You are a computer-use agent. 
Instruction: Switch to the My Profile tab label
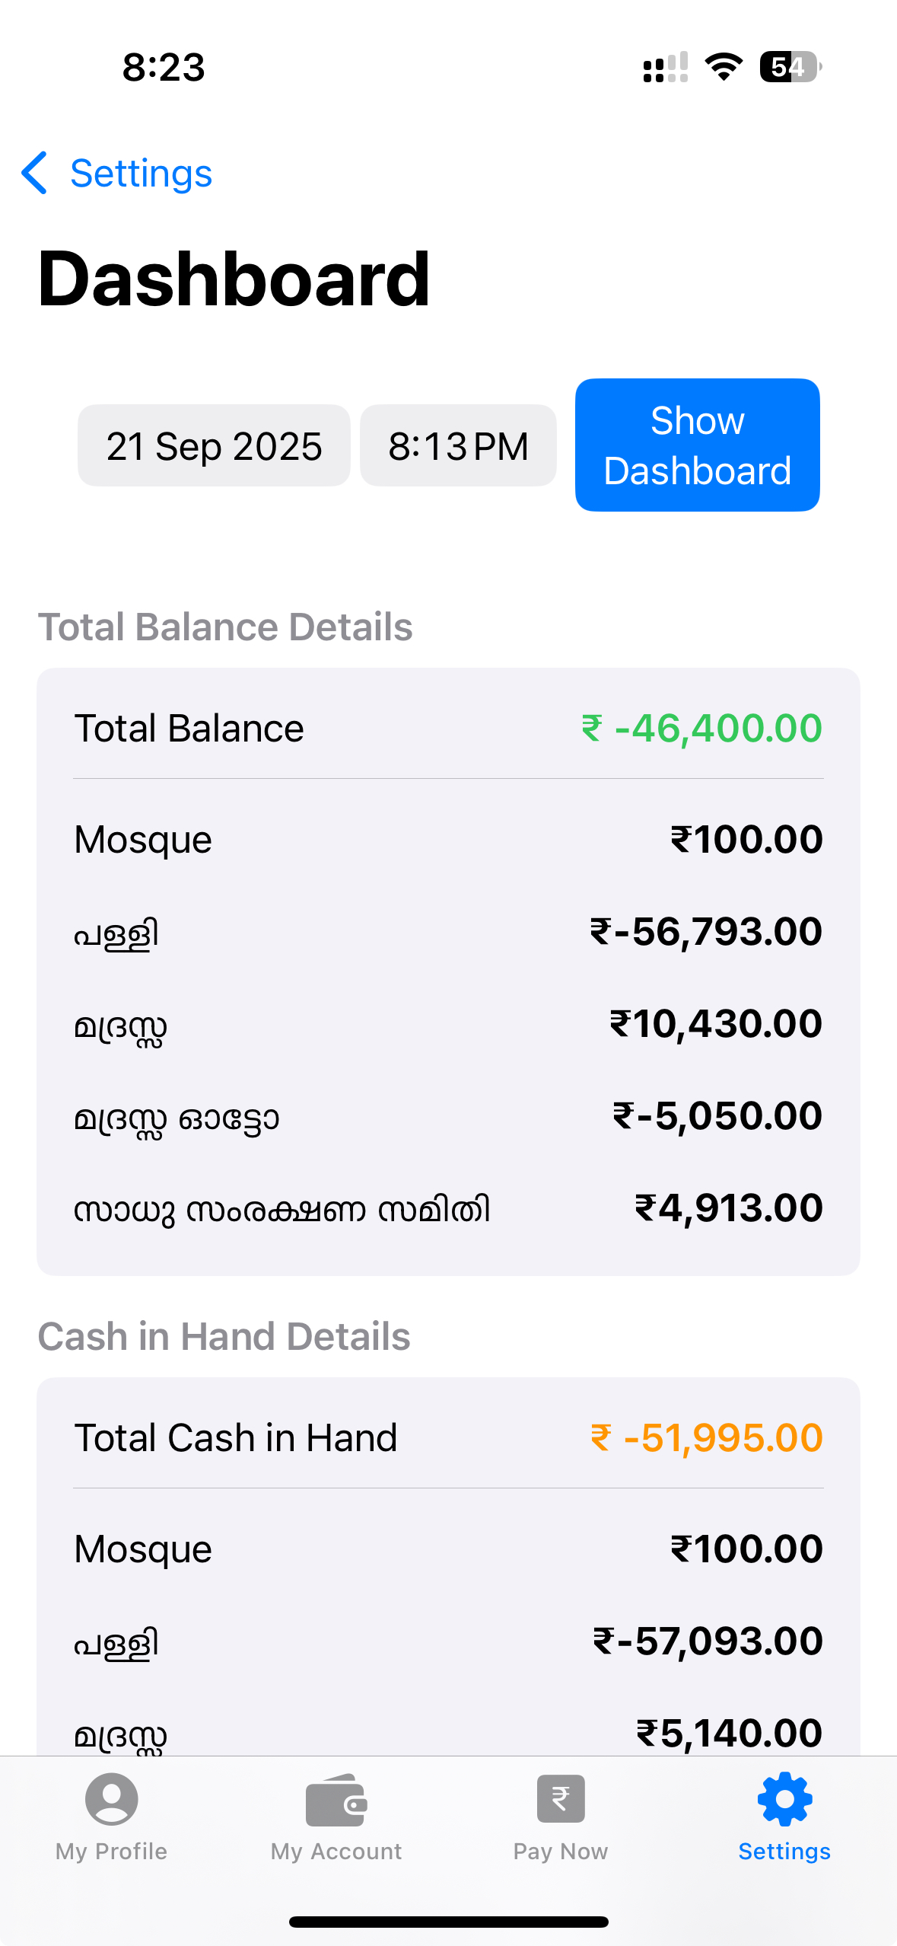point(112,1852)
